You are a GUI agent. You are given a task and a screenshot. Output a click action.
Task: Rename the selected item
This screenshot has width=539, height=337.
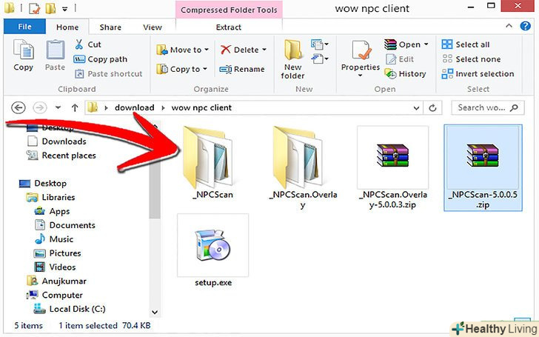[x=242, y=69]
